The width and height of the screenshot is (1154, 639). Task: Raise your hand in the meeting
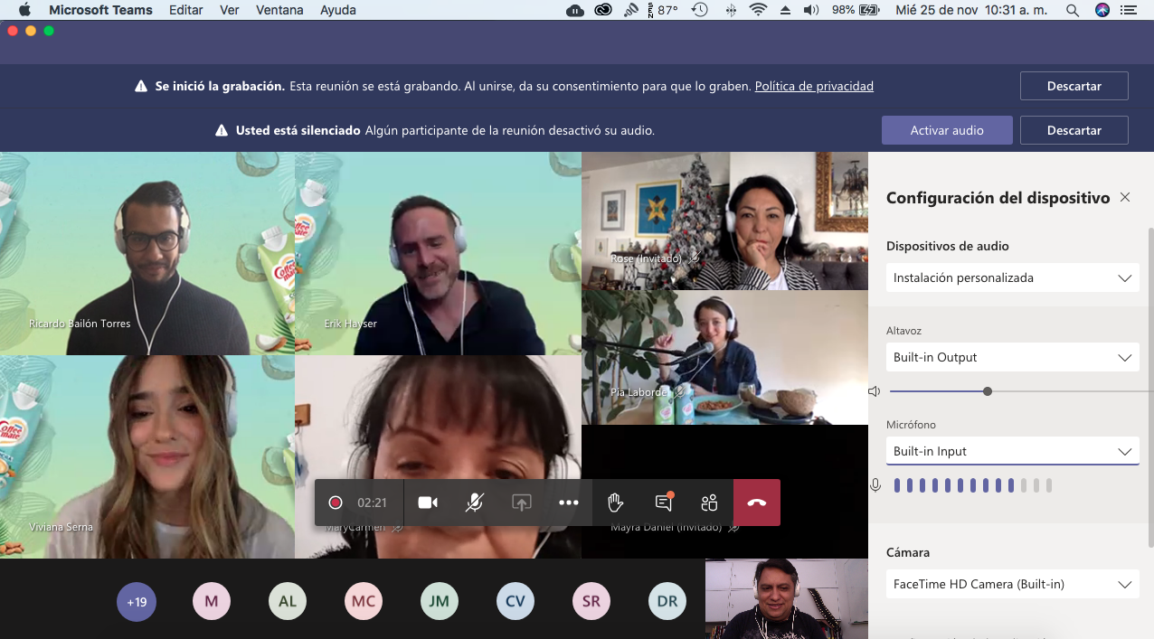615,503
